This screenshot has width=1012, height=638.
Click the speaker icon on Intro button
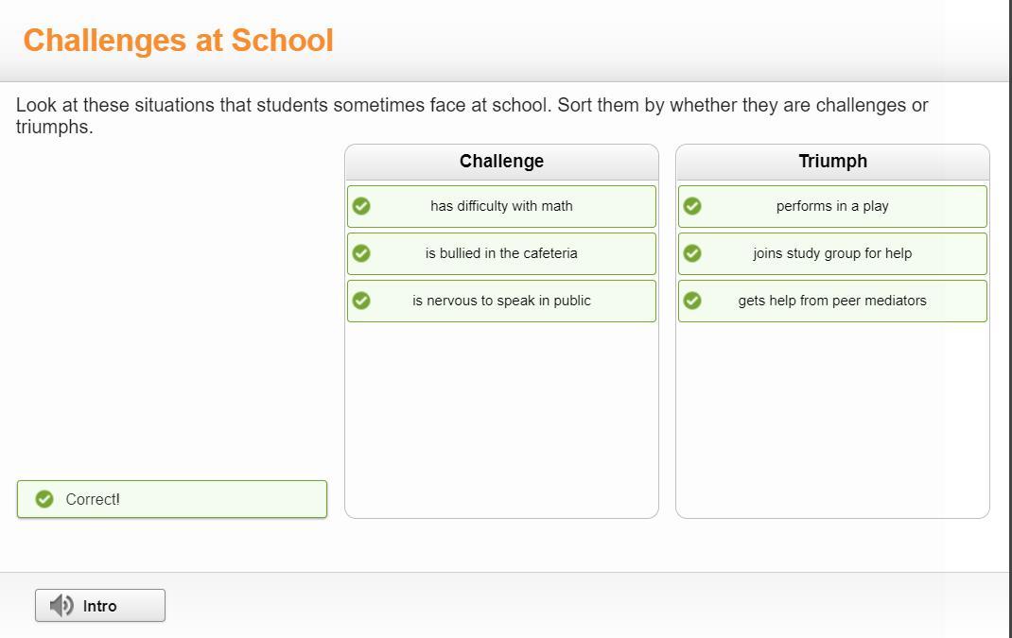point(61,606)
